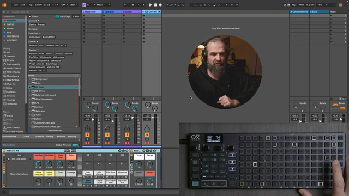Select the A Convolution Re return track header
The image size is (349, 196).
tap(299, 11)
